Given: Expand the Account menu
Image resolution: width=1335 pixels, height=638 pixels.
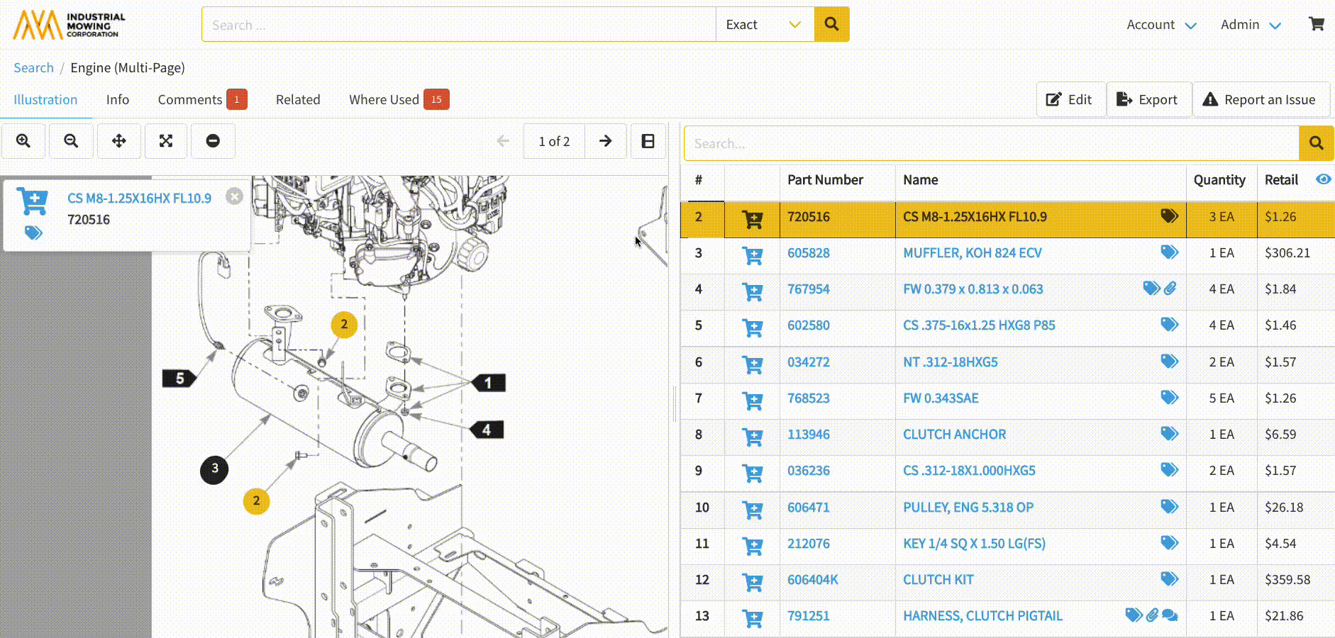Looking at the screenshot, I should pyautogui.click(x=1161, y=25).
